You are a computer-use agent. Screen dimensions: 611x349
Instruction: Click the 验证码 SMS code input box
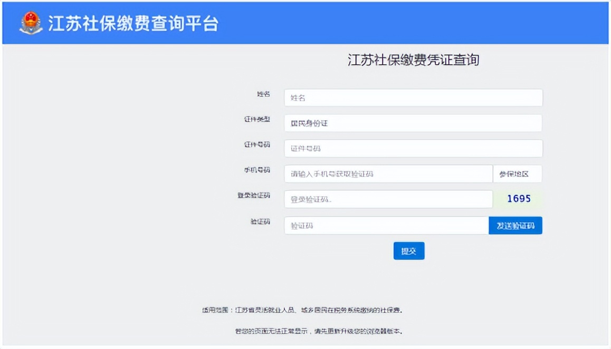(x=385, y=225)
